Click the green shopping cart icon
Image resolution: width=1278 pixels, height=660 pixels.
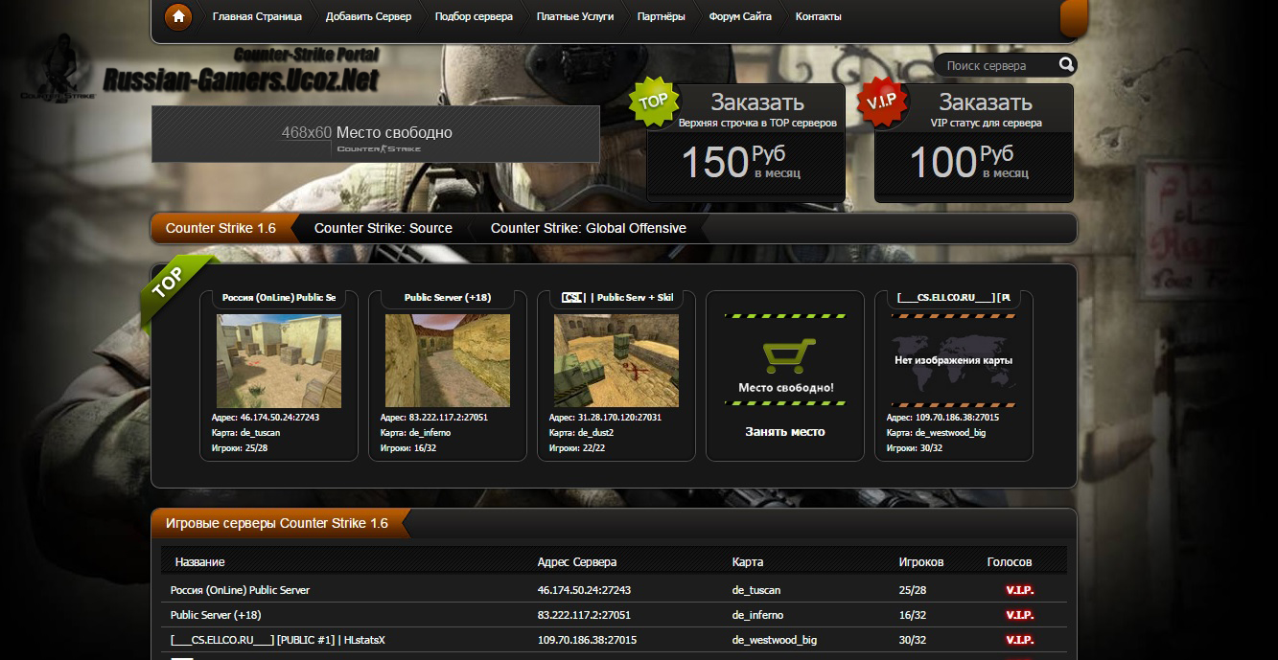[x=788, y=355]
